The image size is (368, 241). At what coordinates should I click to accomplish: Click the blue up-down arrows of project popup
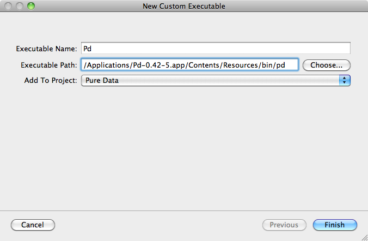click(345, 80)
